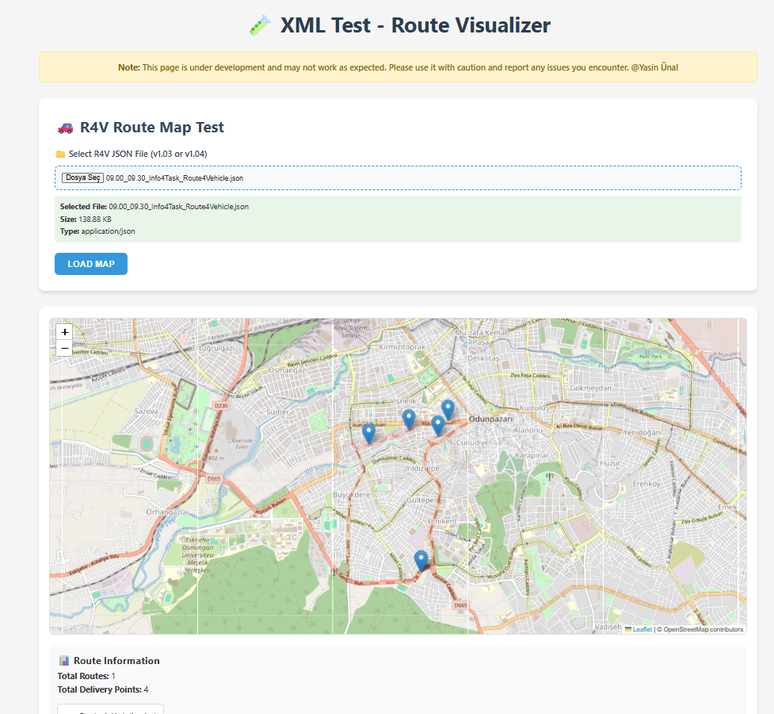Select the map marker just left of Odunpazarı label
This screenshot has height=714, width=774.
tap(438, 426)
